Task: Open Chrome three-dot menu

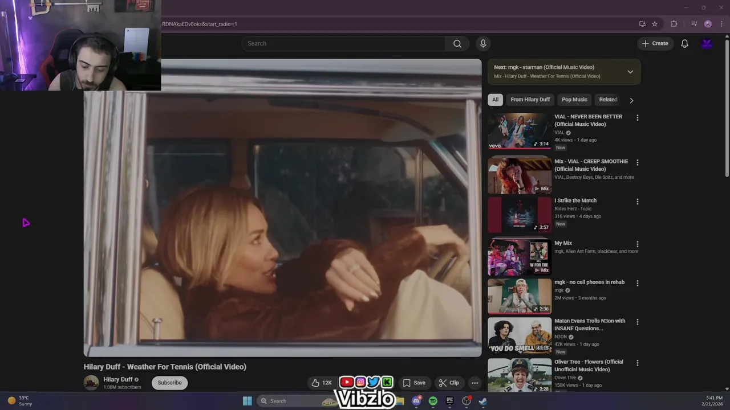Action: point(720,24)
